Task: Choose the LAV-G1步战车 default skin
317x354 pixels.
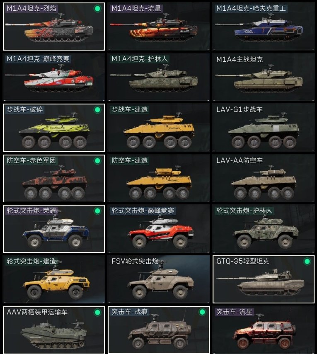Action: [264, 128]
